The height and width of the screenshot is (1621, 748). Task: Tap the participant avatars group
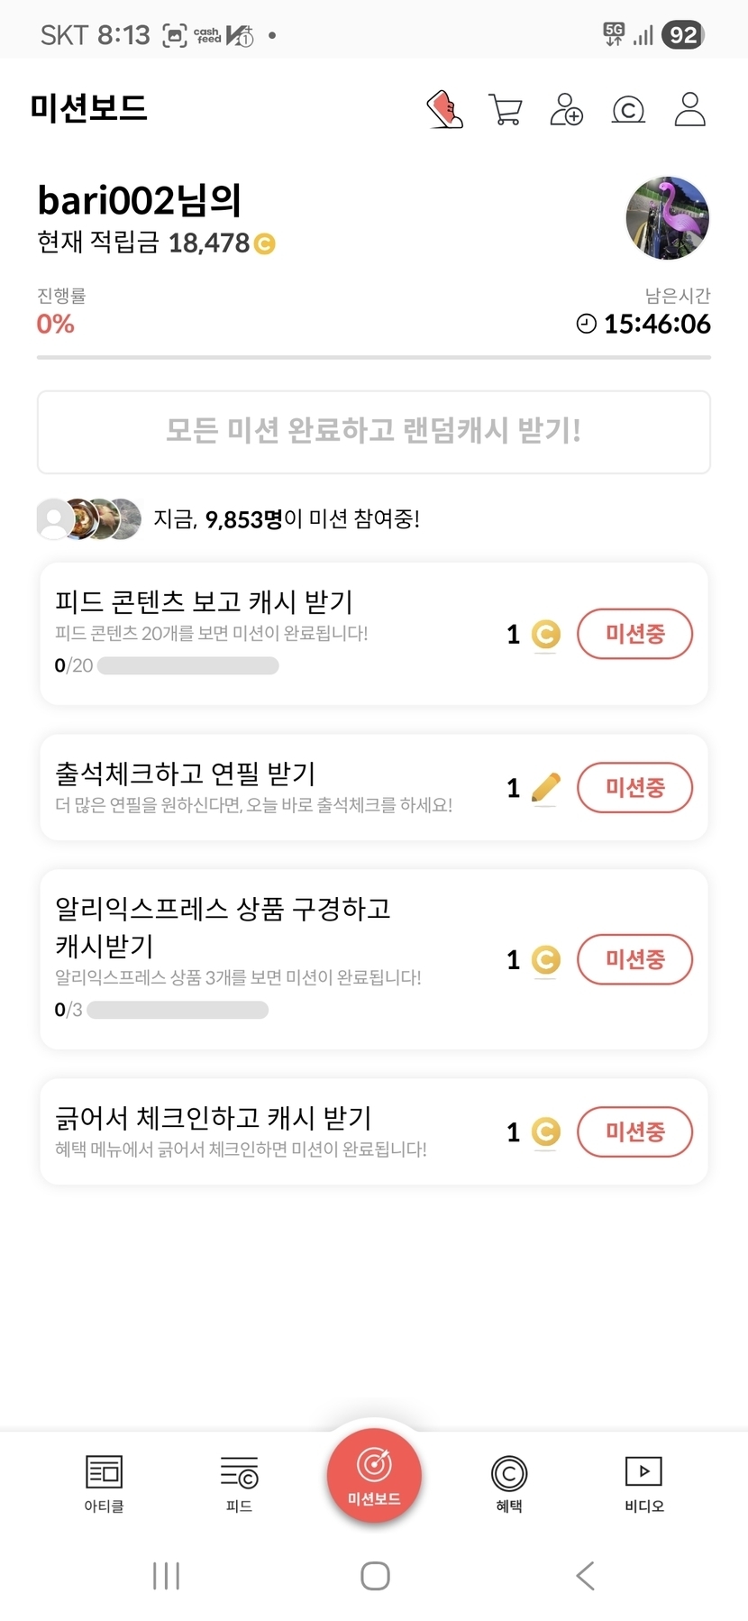click(88, 519)
